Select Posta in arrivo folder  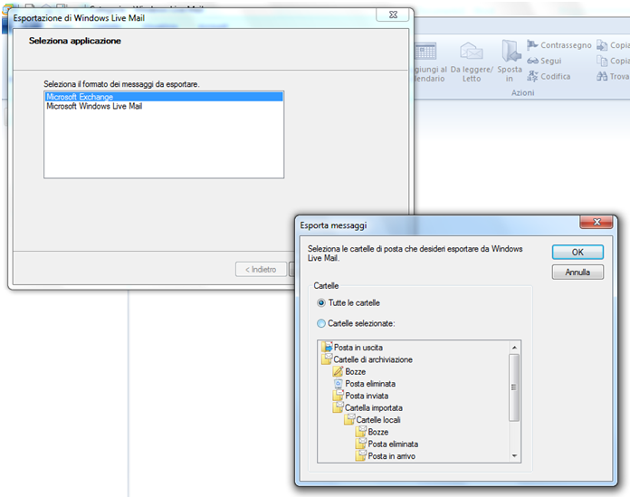pos(391,456)
